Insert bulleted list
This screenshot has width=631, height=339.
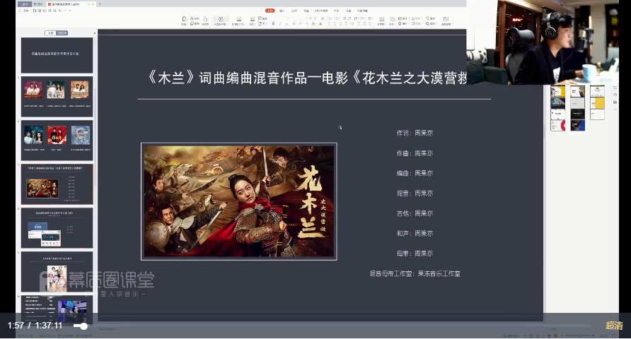pyautogui.click(x=329, y=18)
